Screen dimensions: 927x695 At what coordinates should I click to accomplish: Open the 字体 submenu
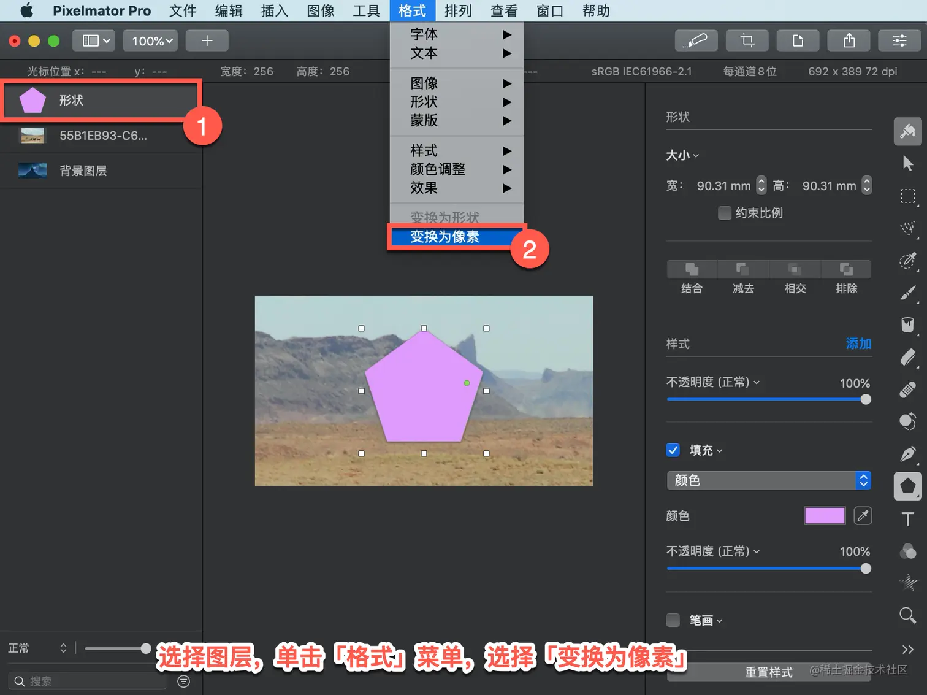click(456, 34)
